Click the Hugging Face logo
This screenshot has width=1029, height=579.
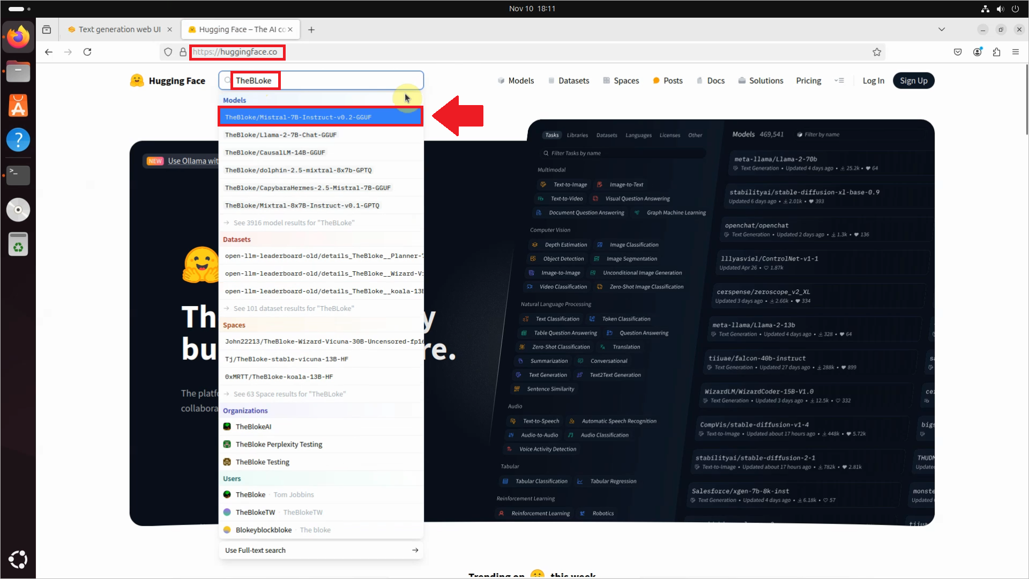[168, 80]
